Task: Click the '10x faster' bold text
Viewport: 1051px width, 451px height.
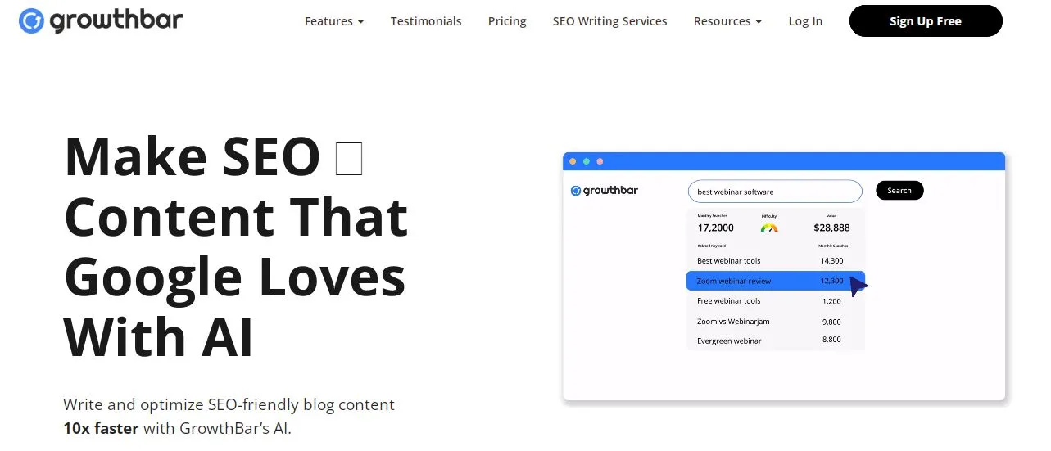Action: [x=102, y=428]
